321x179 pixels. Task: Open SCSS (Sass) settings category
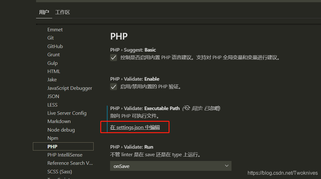pyautogui.click(x=59, y=172)
